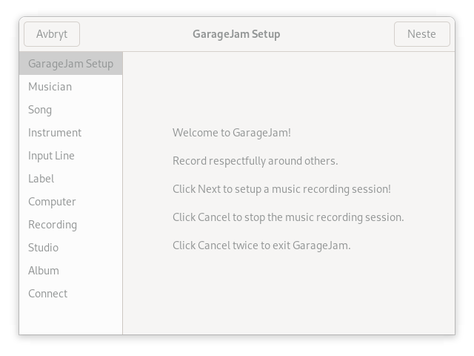Click the "Welcome to GarageJam!" text
This screenshot has height=356, width=474.
(x=232, y=133)
